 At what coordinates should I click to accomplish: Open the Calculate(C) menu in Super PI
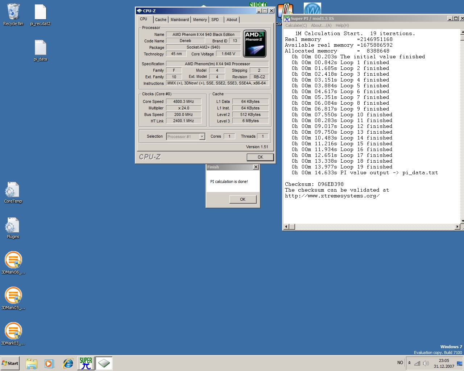pos(296,25)
